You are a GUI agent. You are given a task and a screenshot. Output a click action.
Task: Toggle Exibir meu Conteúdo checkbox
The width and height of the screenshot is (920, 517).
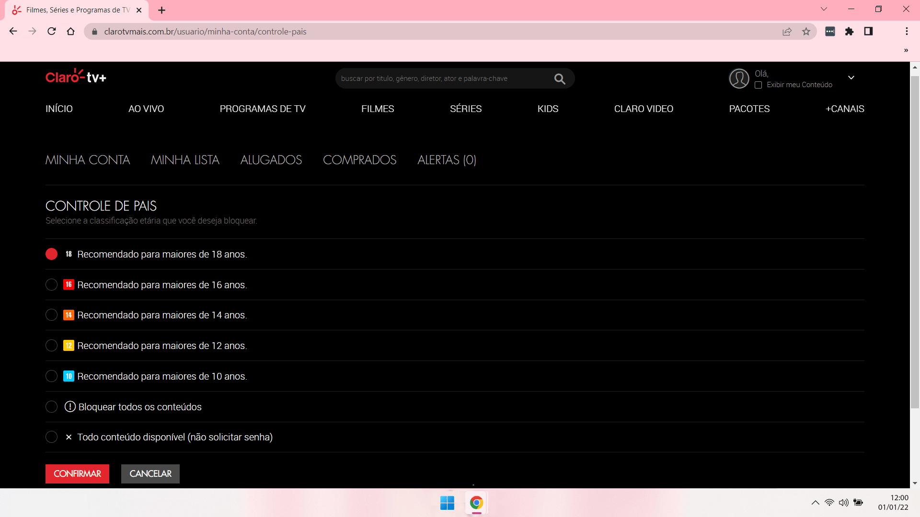pyautogui.click(x=758, y=85)
